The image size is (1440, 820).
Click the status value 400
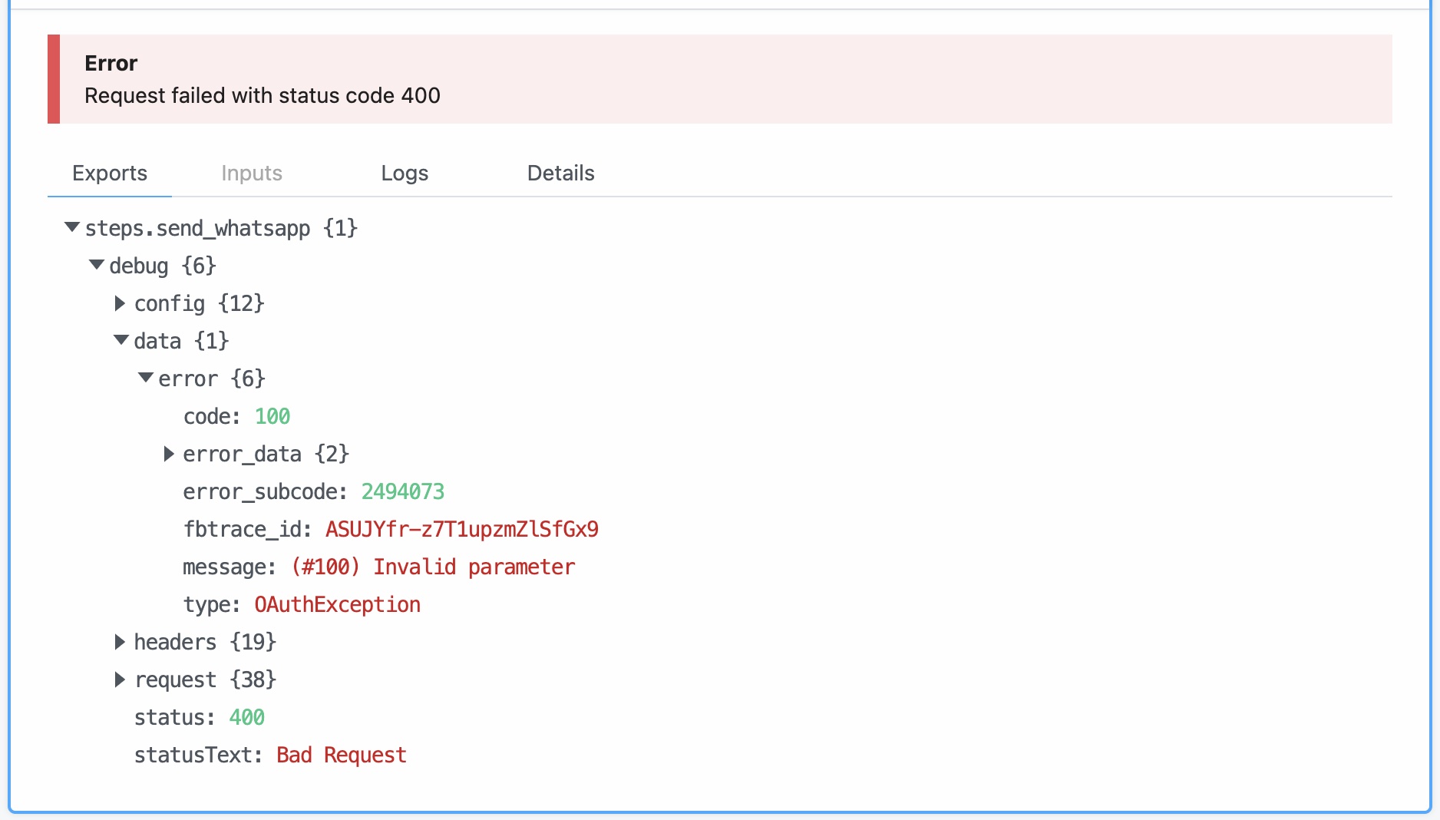point(247,717)
